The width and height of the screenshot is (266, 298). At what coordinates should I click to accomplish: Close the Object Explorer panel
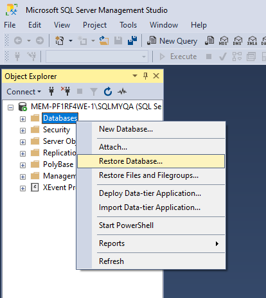point(156,76)
